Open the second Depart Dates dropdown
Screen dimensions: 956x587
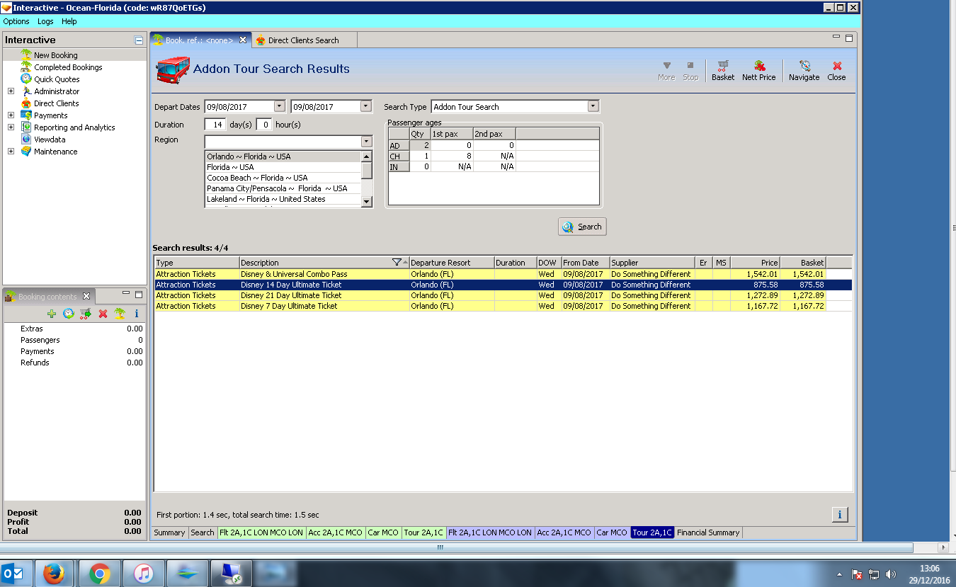365,106
